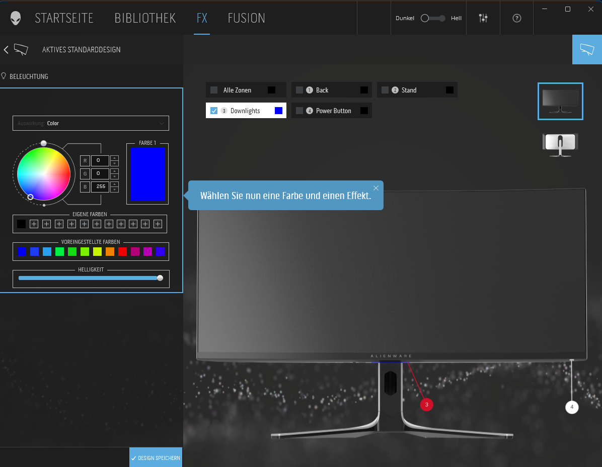The width and height of the screenshot is (602, 467).
Task: Decrease the G value with down arrow
Action: coord(114,176)
